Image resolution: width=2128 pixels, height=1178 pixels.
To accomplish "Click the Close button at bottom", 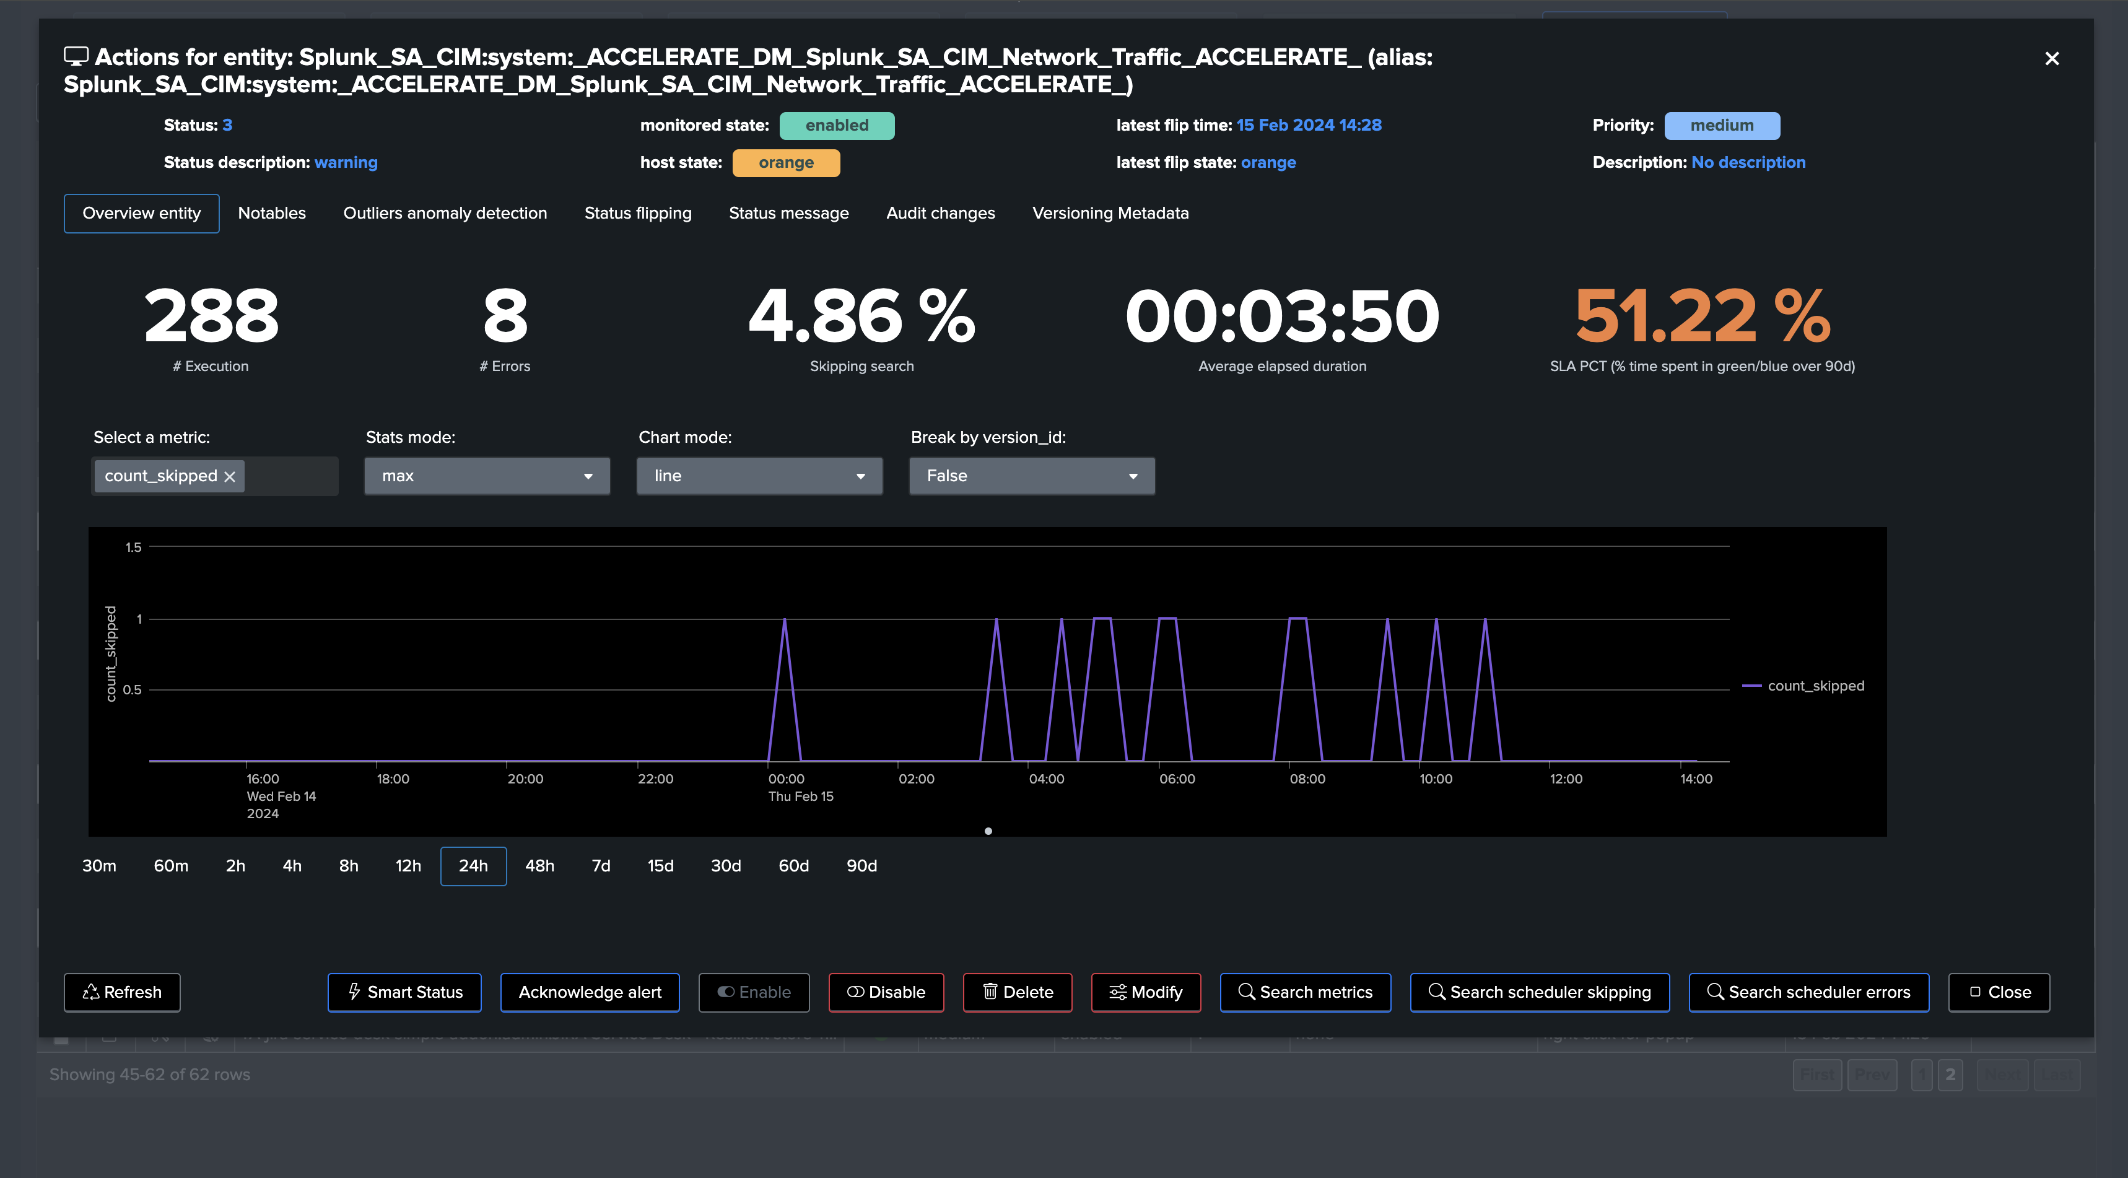I will pyautogui.click(x=1999, y=992).
